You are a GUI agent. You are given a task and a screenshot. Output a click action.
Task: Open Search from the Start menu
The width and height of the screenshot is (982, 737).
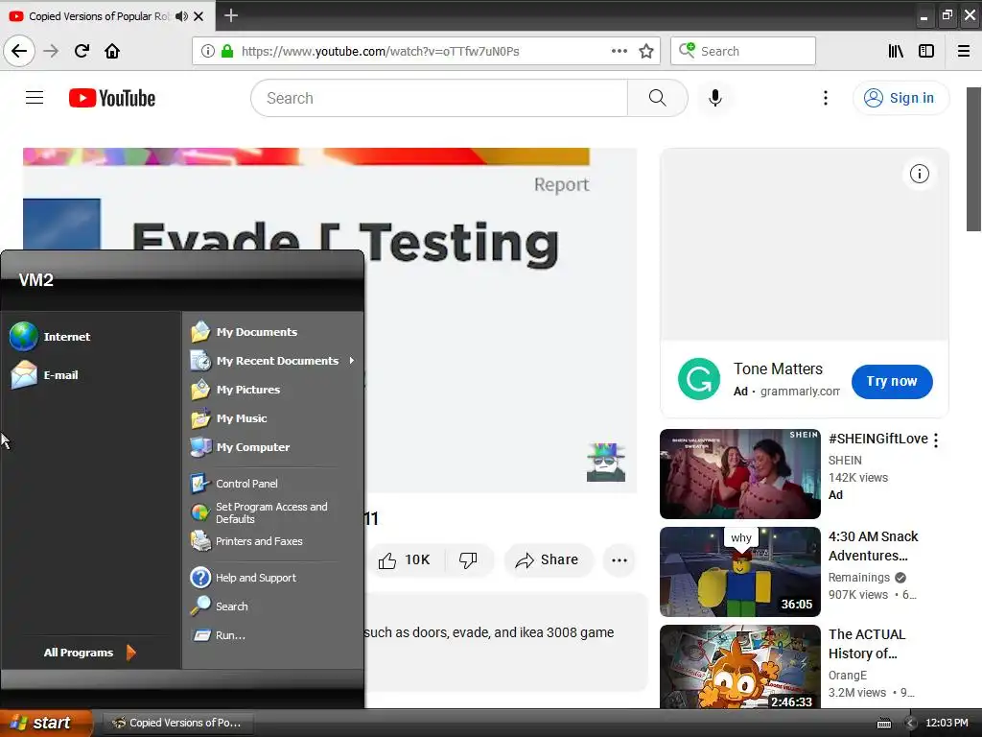[220, 606]
